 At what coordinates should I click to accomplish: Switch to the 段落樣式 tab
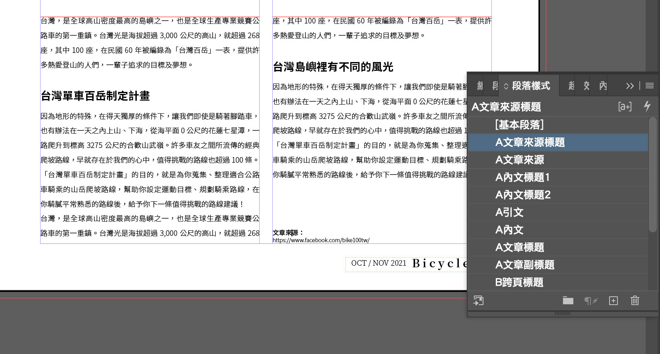pyautogui.click(x=531, y=86)
